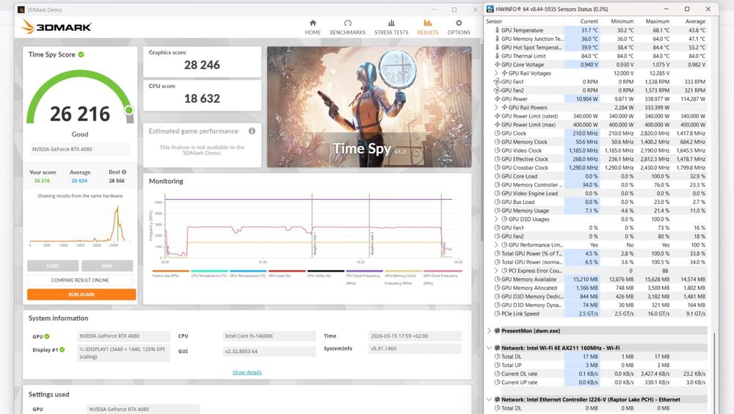The height and width of the screenshot is (414, 734).
Task: Click the Save button
Action: [107, 266]
